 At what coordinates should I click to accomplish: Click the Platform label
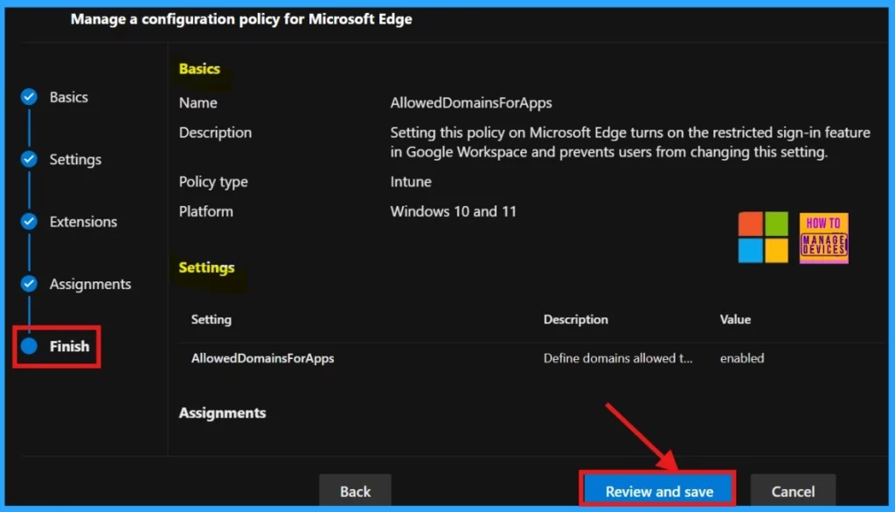click(205, 211)
